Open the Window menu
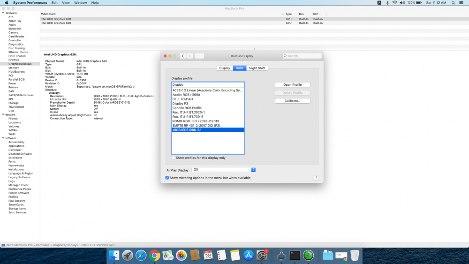The height and width of the screenshot is (264, 469). pos(81,3)
